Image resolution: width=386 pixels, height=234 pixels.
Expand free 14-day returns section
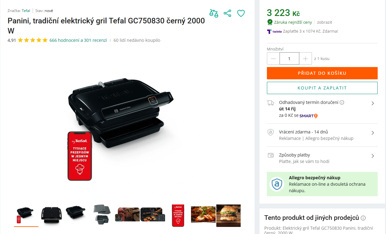click(x=322, y=135)
